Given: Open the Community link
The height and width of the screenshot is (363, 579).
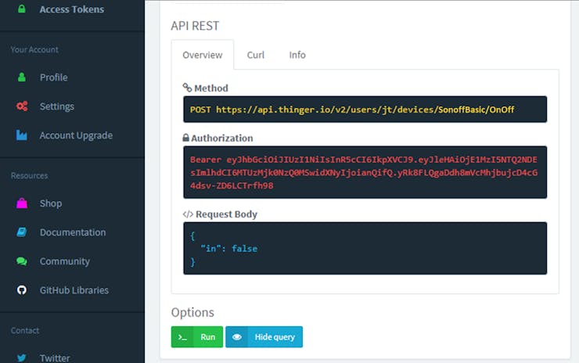Looking at the screenshot, I should (x=65, y=261).
